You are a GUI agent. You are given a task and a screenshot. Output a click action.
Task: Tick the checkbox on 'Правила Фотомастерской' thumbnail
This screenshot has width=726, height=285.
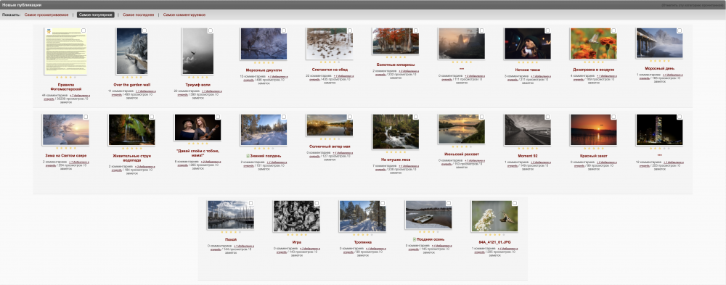pyautogui.click(x=83, y=30)
